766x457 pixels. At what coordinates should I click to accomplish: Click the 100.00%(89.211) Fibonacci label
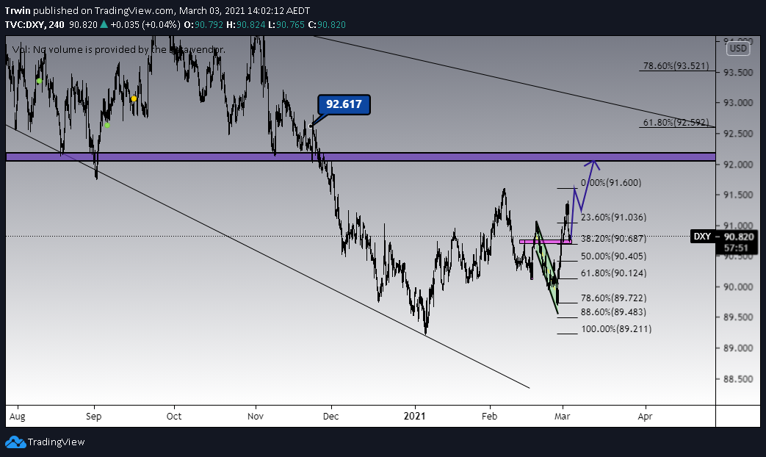pyautogui.click(x=616, y=329)
